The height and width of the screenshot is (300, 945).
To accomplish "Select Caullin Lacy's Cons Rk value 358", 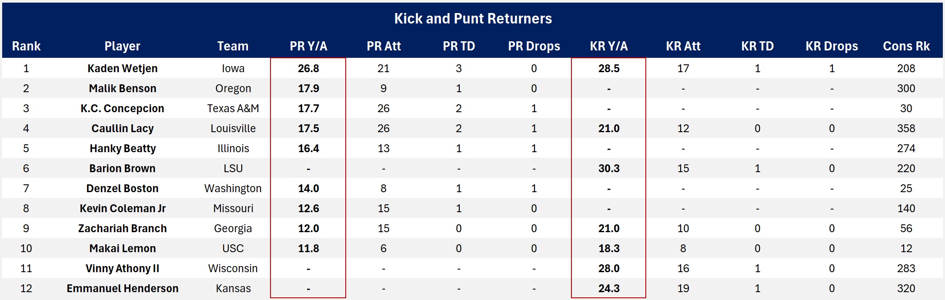I will [906, 128].
